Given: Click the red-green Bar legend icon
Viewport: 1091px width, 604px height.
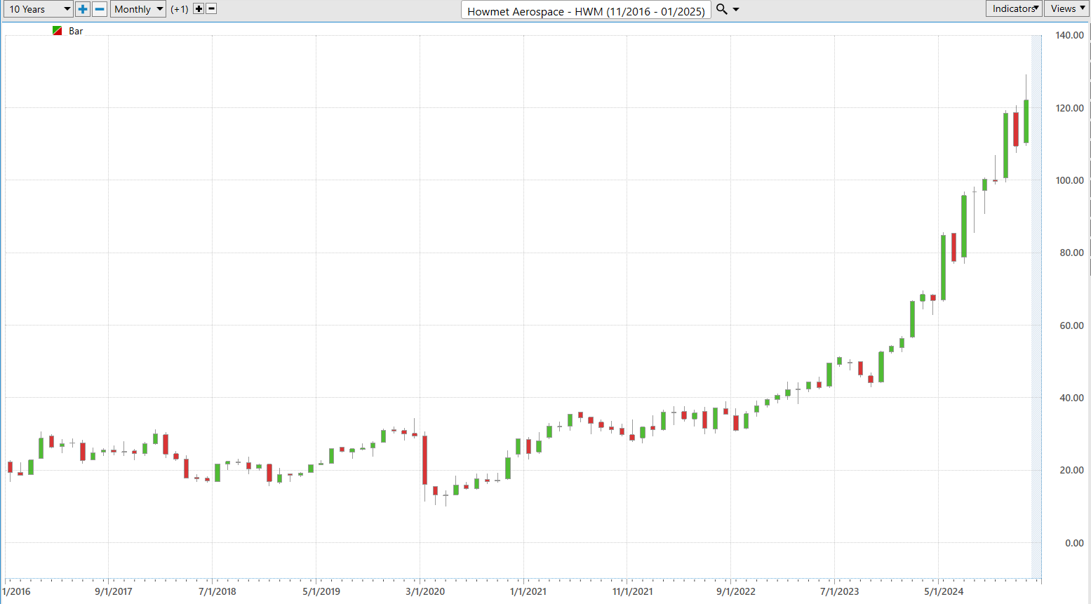Looking at the screenshot, I should pos(58,31).
